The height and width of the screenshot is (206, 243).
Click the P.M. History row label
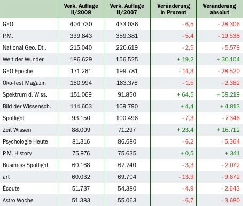(x=17, y=153)
